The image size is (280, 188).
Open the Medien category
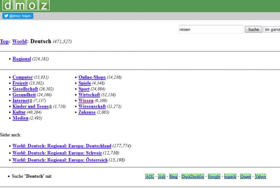tap(20, 118)
